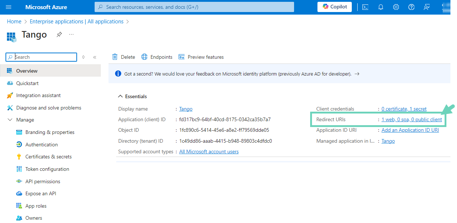Select the Object ID value
Viewport: 457px width, 223px height.
coord(224,130)
